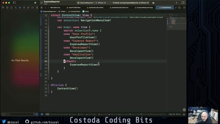Click the "Replication" case string
Image resolution: width=220 pixels, height=124 pixels.
(81, 54)
